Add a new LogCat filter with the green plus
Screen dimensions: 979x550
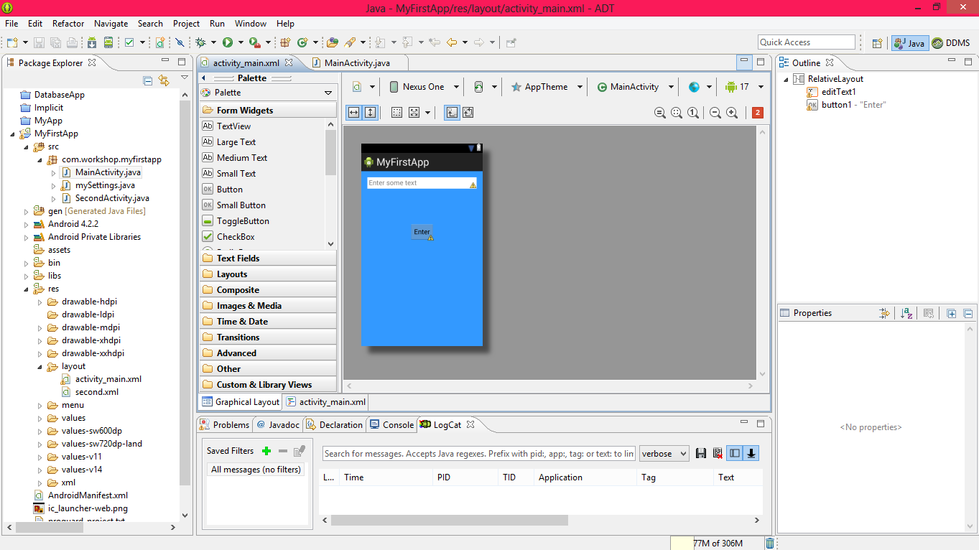[266, 450]
